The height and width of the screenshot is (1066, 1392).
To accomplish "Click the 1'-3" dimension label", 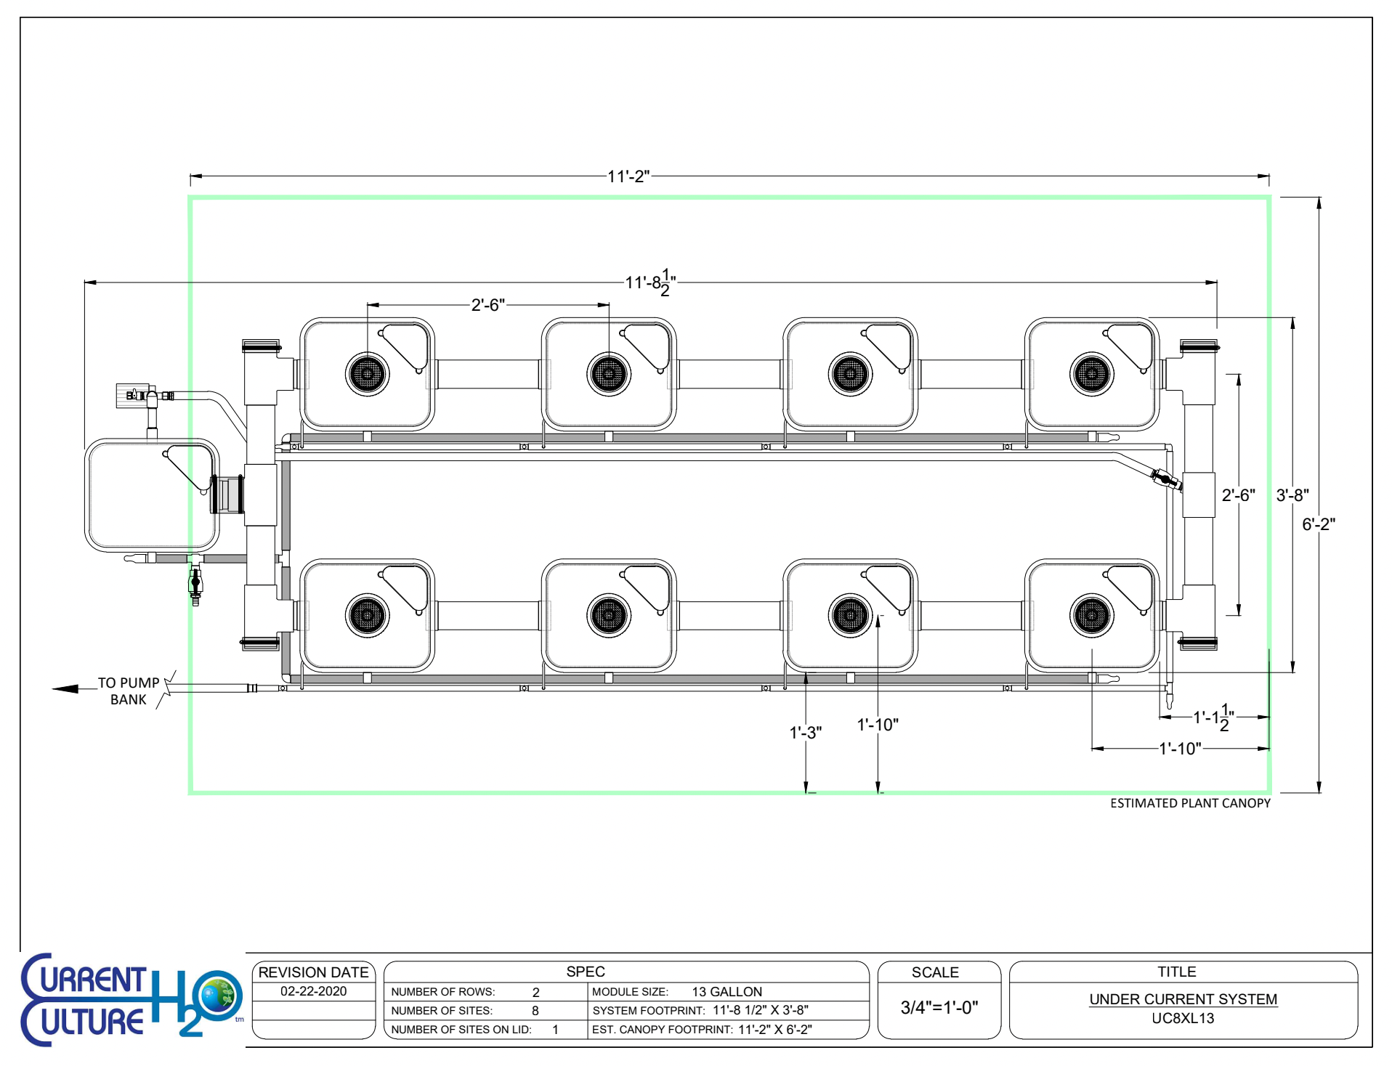I will (806, 733).
